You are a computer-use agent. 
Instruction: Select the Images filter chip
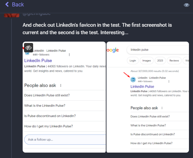pyautogui.click(x=147, y=61)
